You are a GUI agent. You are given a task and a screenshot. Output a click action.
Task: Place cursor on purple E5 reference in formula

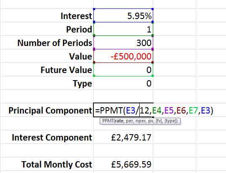coord(169,111)
